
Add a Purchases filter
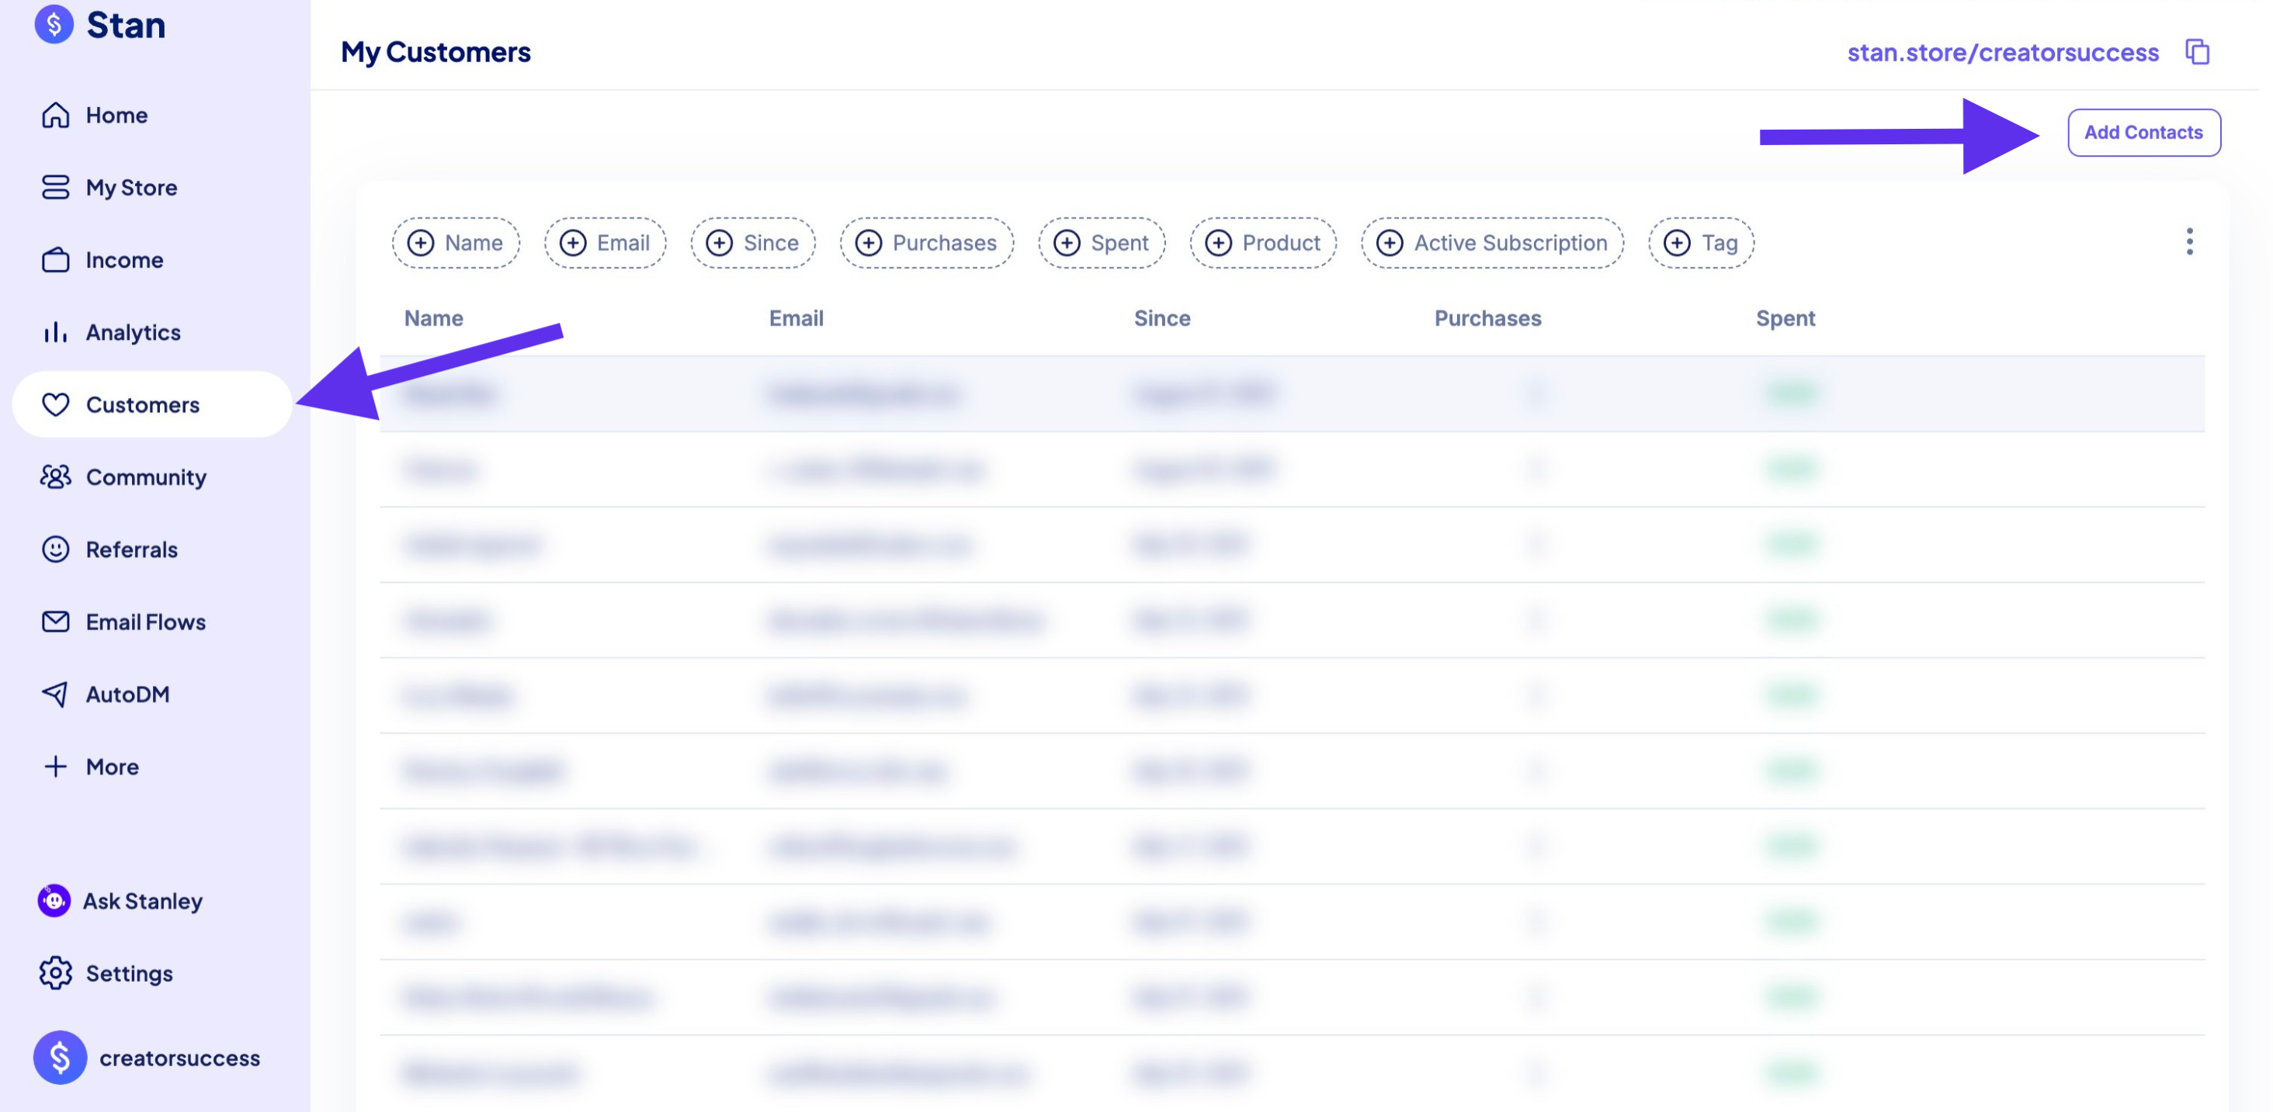tap(926, 243)
